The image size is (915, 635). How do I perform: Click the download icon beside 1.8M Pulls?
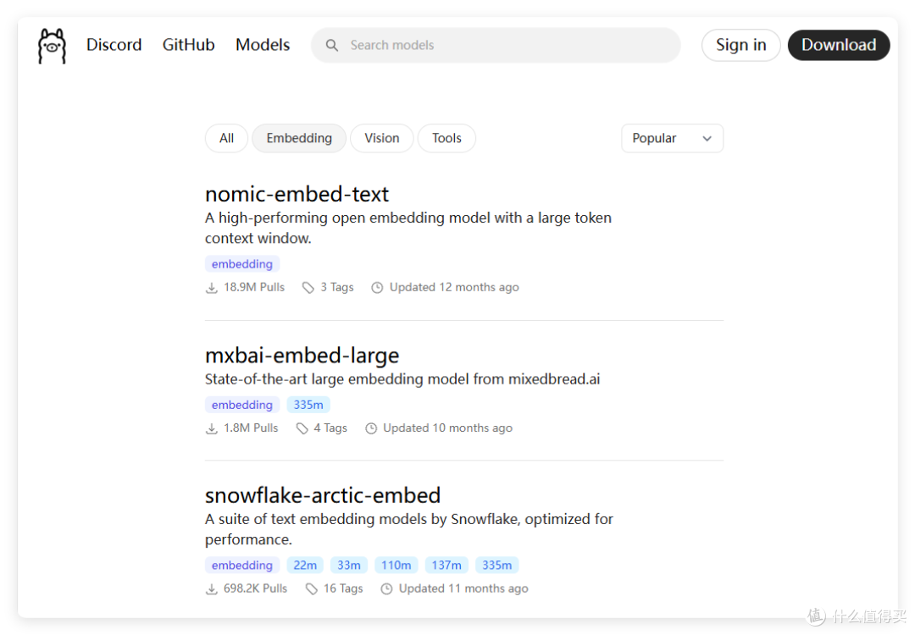(x=211, y=428)
